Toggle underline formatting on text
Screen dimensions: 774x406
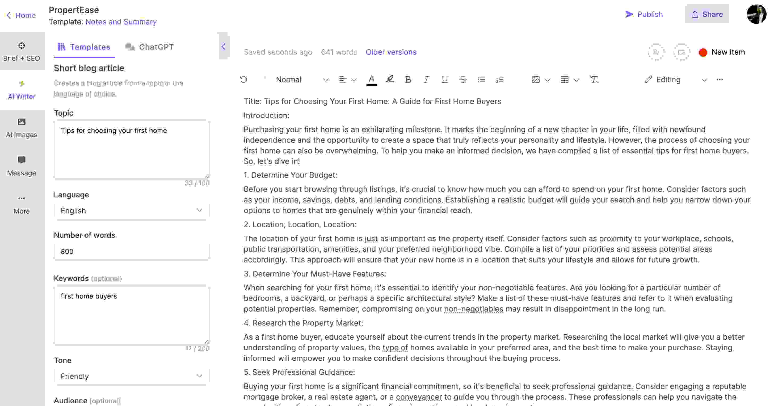(444, 80)
